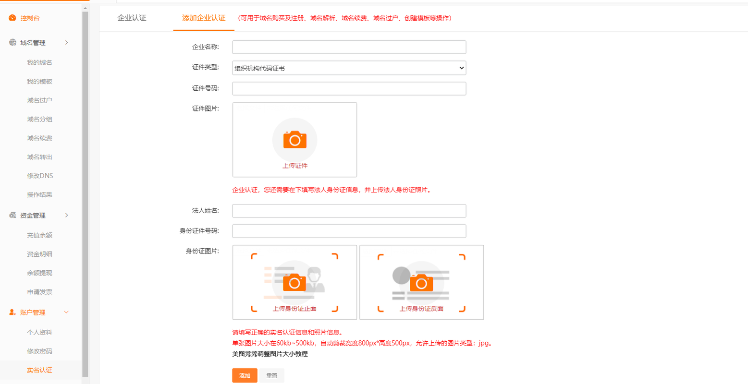Focus the 身份证件号码 input field

pos(349,231)
